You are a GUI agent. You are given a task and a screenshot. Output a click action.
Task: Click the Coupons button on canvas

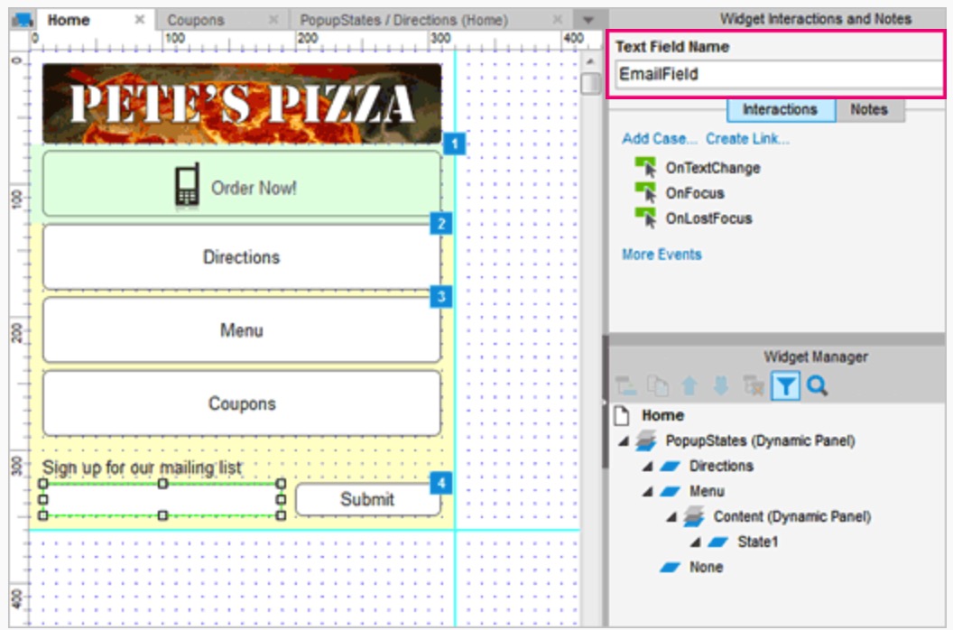(x=242, y=403)
